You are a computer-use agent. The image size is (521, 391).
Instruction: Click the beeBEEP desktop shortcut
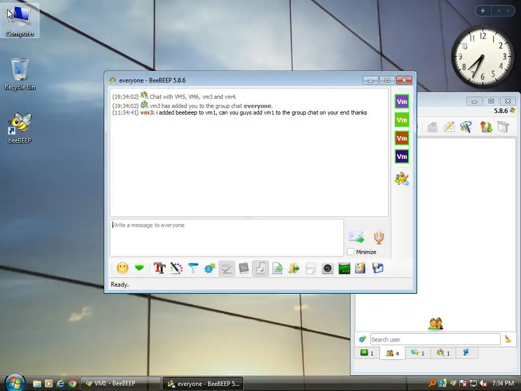[x=20, y=128]
